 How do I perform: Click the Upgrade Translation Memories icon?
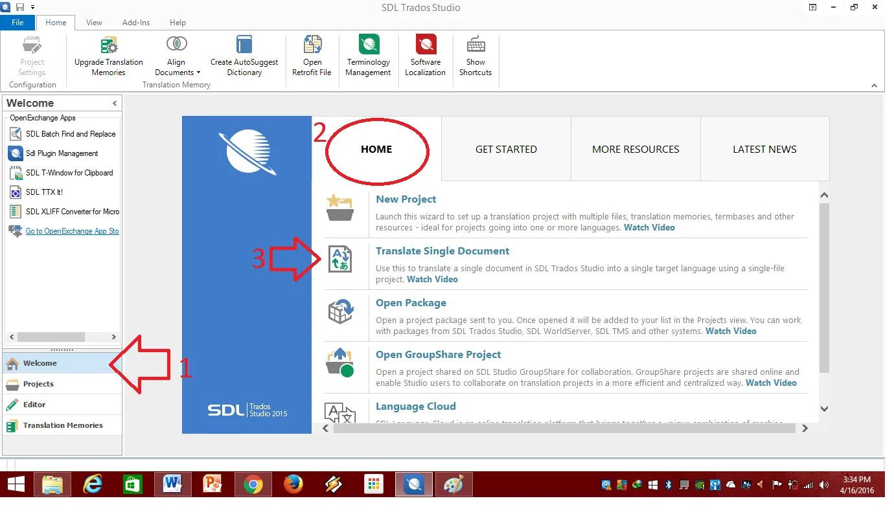109,45
